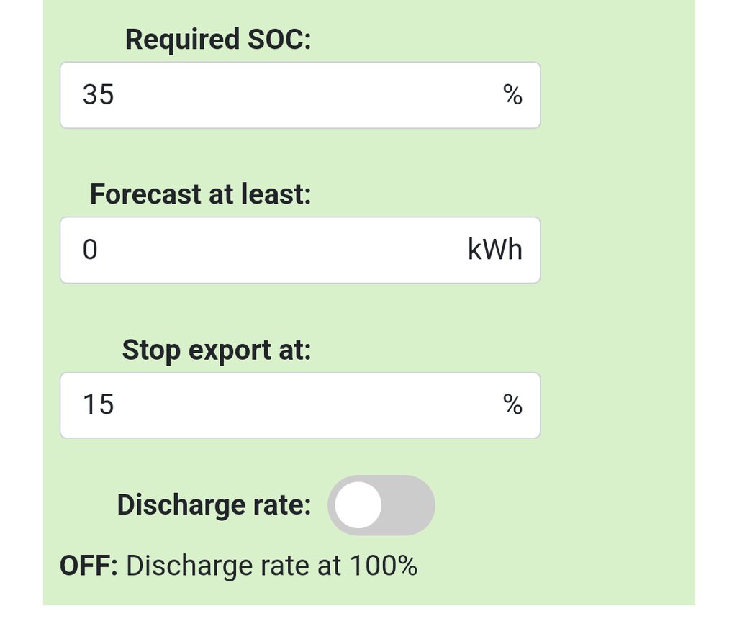Screen dimensions: 737x621
Task: Click the white margin outside the green panel
Action: tap(716, 288)
